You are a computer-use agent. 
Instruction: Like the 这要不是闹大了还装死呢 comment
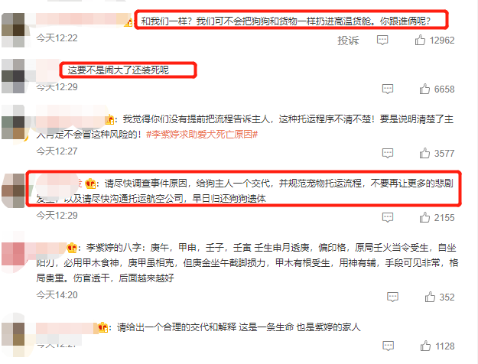424,89
